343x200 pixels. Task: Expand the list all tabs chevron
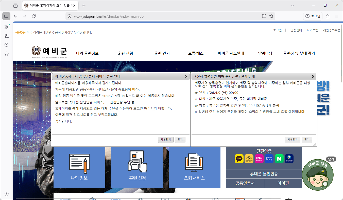pos(293,5)
